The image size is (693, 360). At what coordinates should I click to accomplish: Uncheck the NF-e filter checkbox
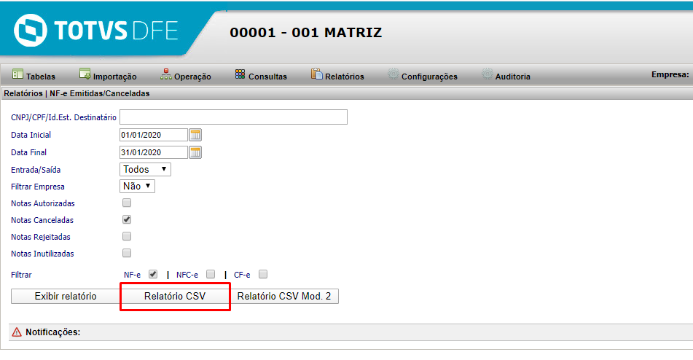153,274
